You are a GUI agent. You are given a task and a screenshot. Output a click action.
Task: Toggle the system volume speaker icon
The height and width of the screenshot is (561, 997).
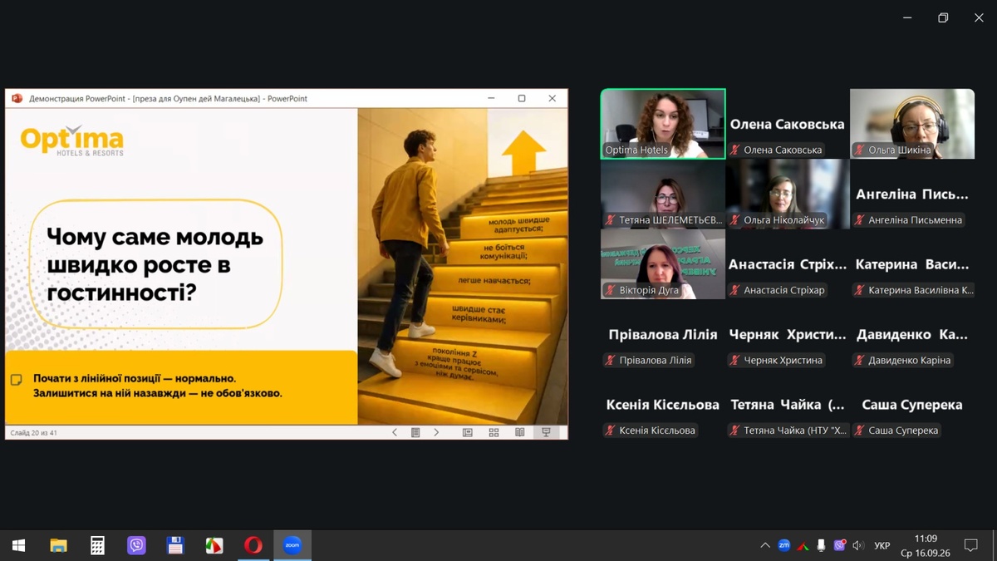(858, 545)
